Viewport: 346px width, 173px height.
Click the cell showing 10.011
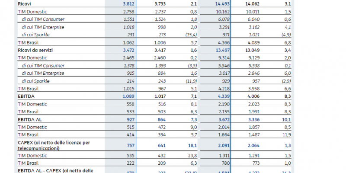(x=253, y=12)
